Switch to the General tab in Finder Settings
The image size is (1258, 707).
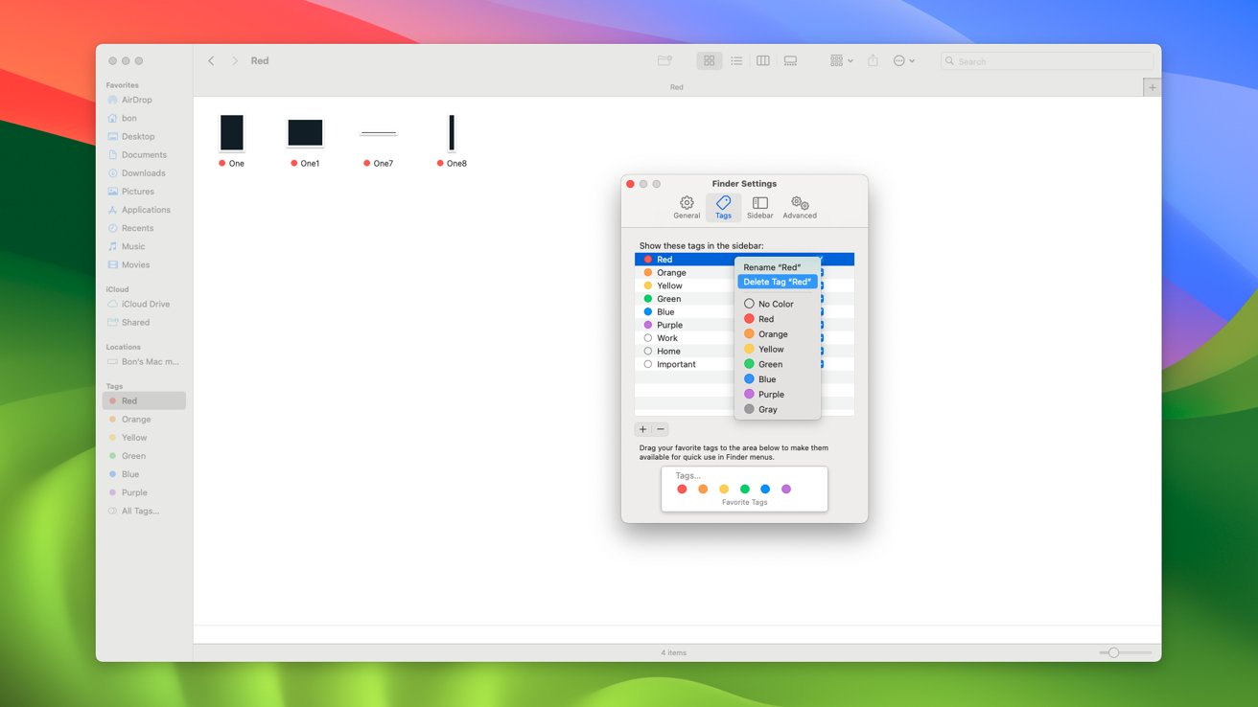(x=687, y=208)
